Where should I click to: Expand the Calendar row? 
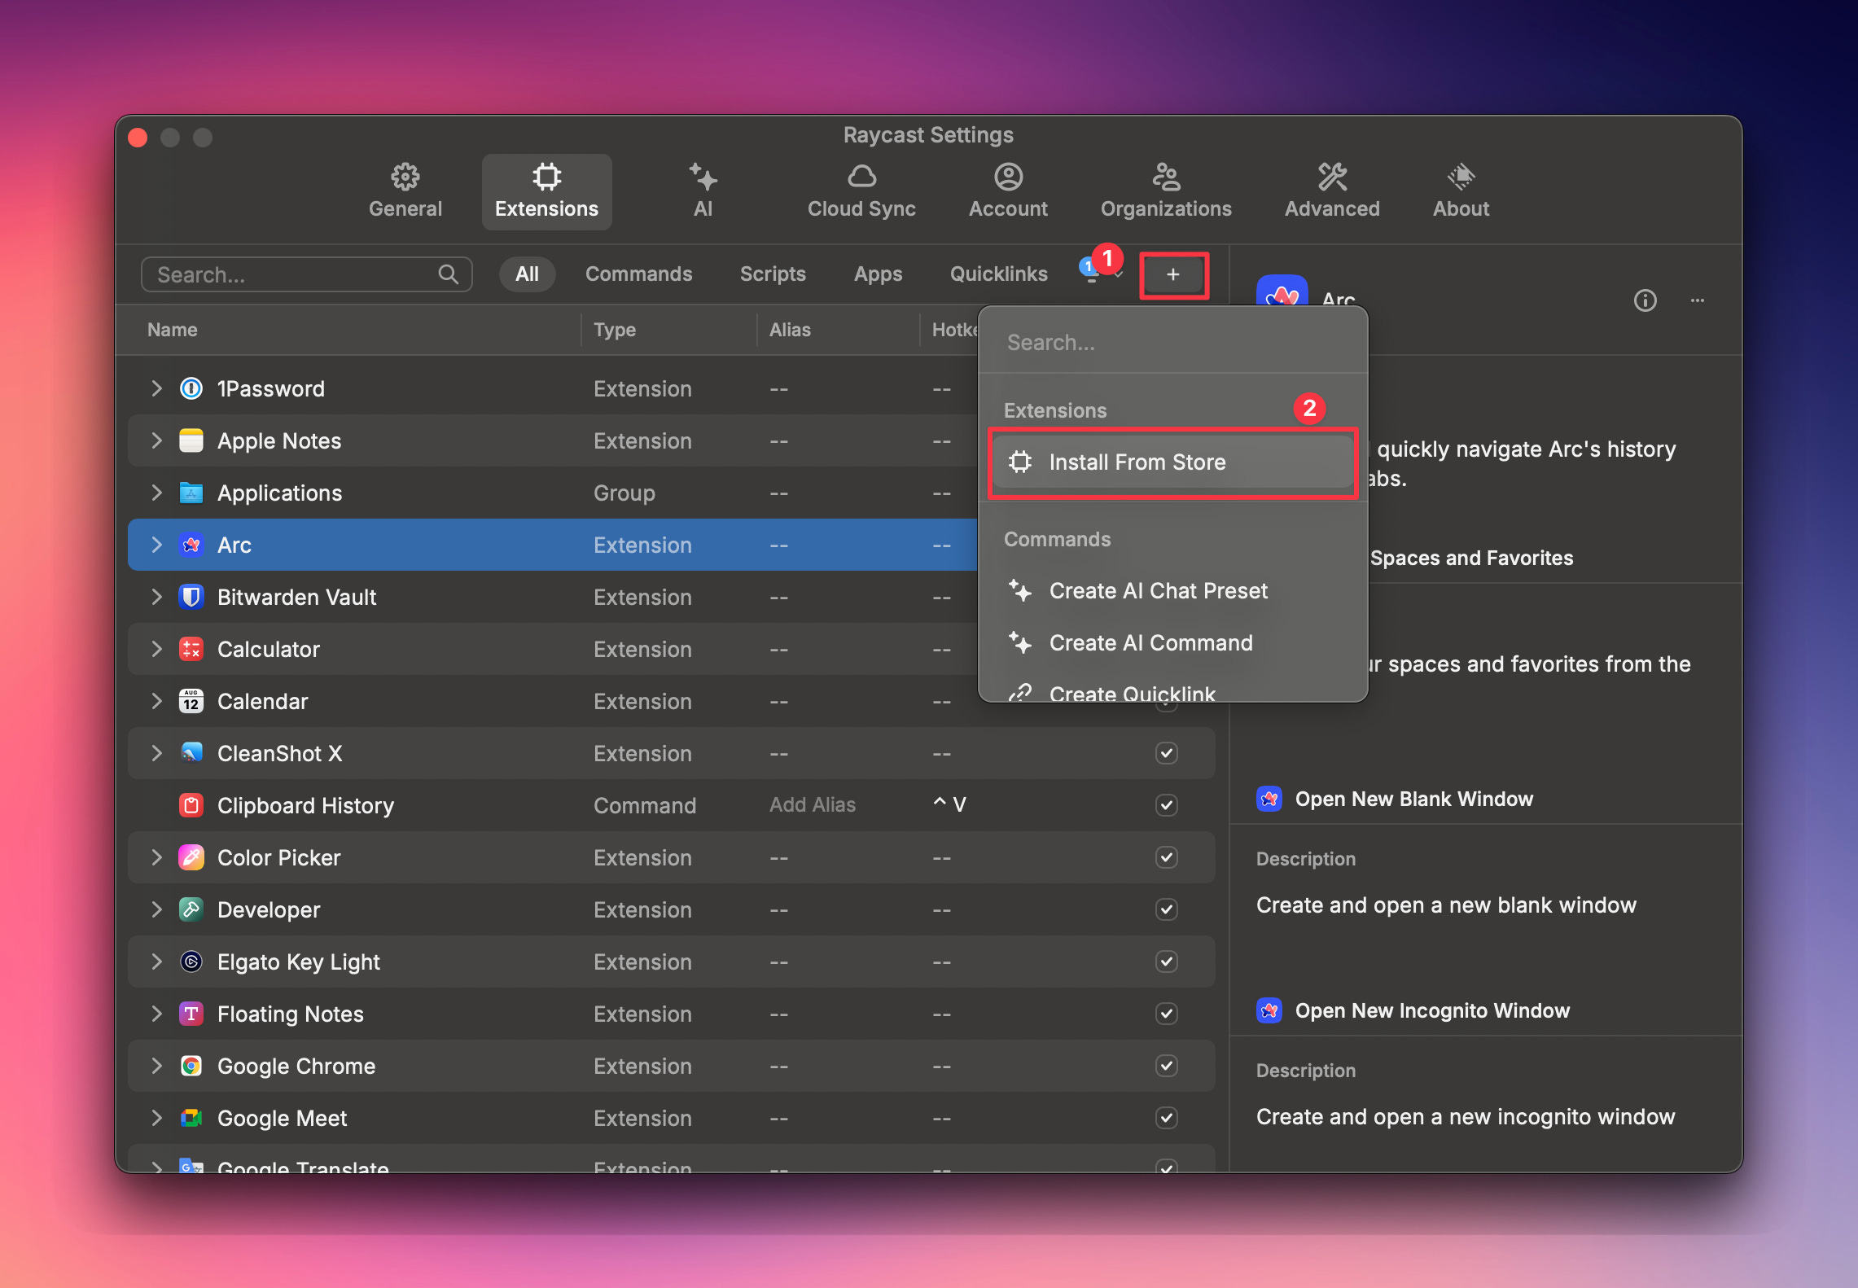(156, 701)
